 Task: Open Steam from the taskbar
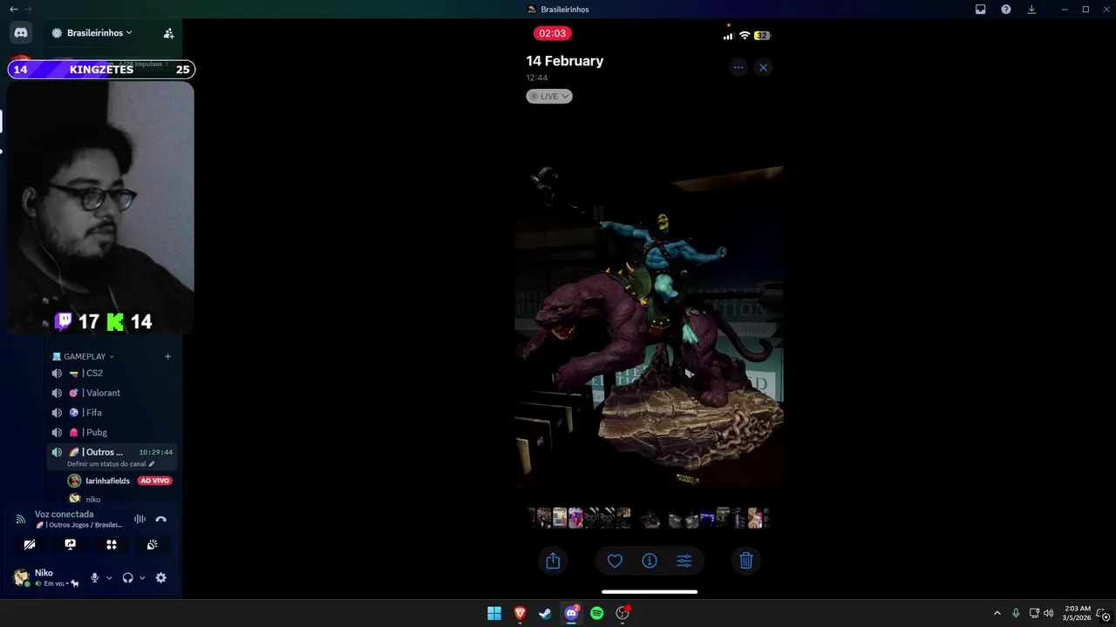click(x=545, y=613)
